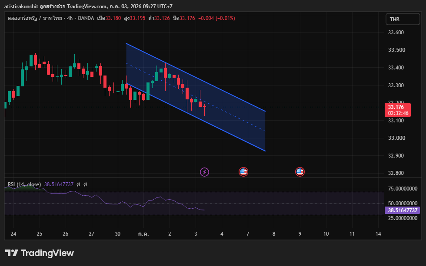The width and height of the screenshot is (426, 266).
Task: Click the countdown timer 02:32:46
Action: pyautogui.click(x=398, y=113)
